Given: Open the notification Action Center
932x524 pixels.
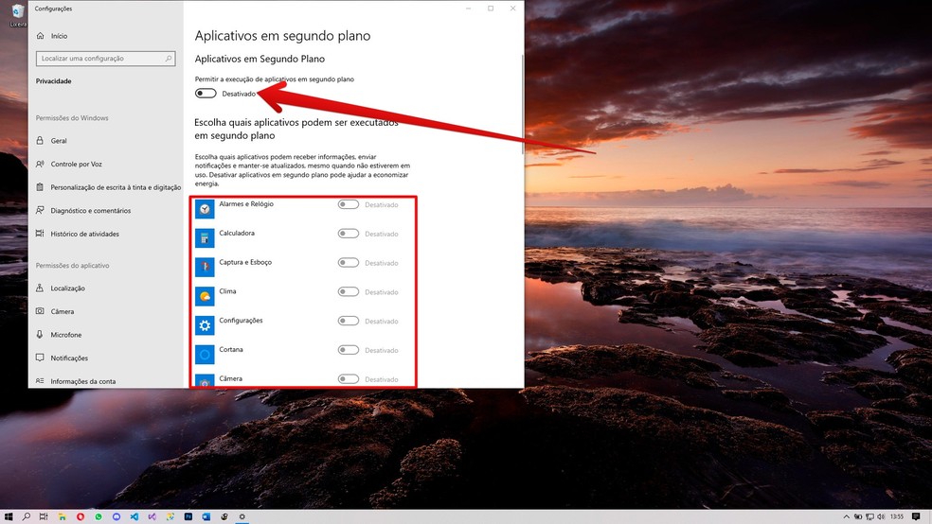Looking at the screenshot, I should tap(916, 516).
